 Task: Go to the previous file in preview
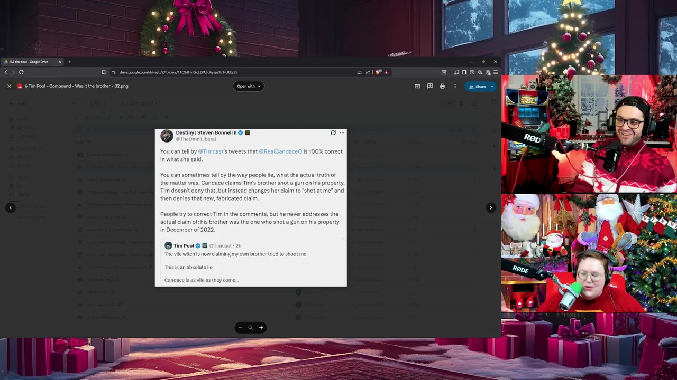click(x=10, y=207)
